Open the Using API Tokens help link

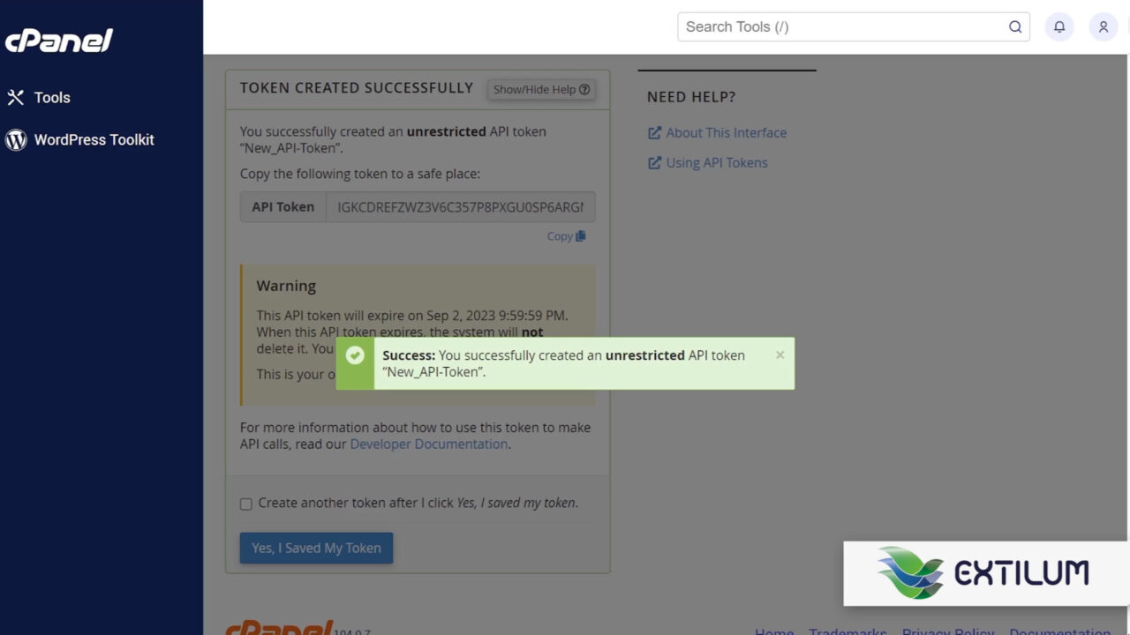(716, 162)
